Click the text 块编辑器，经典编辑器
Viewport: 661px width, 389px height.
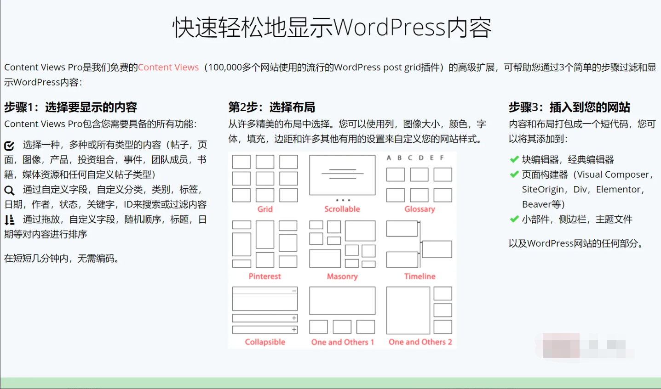568,160
